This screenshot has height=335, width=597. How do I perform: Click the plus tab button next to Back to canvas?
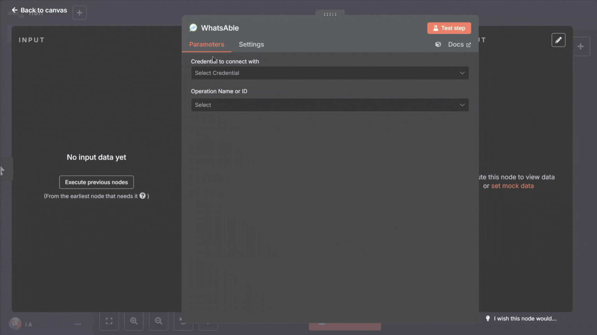click(79, 12)
